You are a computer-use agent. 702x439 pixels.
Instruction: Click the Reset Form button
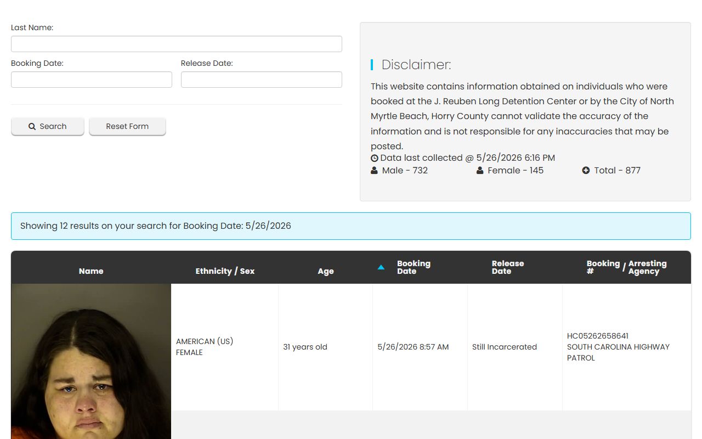[x=127, y=126]
